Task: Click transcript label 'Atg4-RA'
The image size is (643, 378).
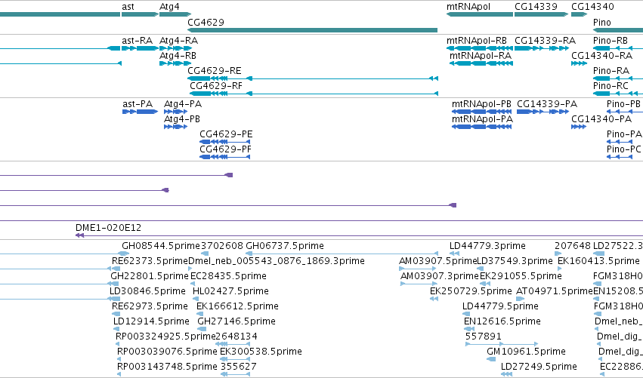Action: coord(179,41)
